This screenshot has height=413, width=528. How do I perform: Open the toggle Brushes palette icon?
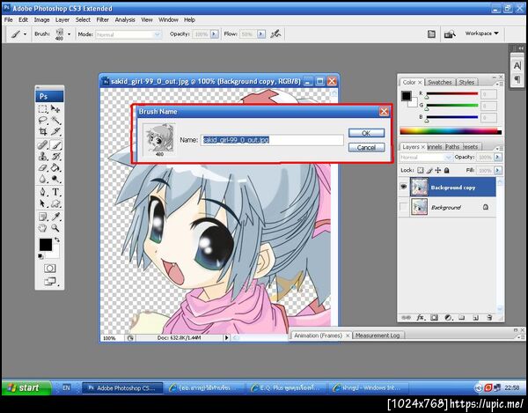(431, 34)
